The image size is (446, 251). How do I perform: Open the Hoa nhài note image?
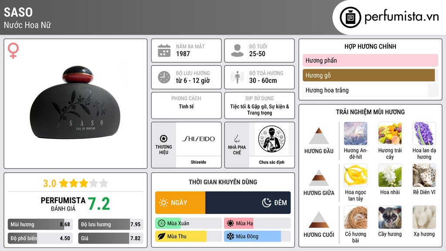pyautogui.click(x=390, y=175)
